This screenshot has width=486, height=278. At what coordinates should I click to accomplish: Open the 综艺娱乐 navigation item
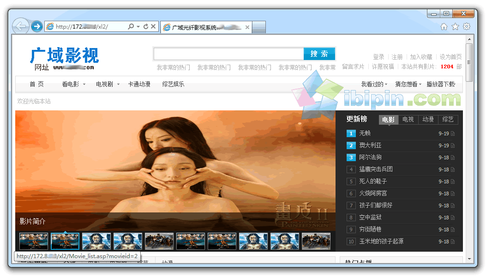[173, 84]
